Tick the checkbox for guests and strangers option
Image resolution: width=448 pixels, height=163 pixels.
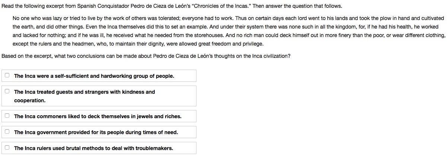point(7,91)
